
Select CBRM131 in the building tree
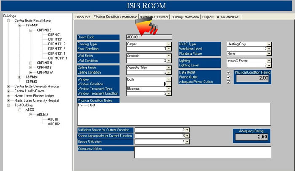pyautogui.click(x=55, y=39)
